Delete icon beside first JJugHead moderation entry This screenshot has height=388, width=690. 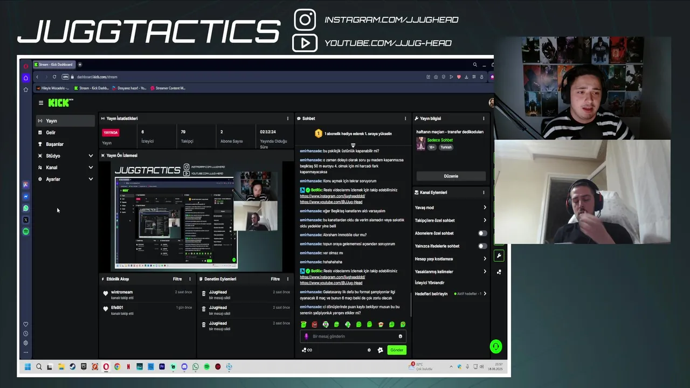pos(203,294)
